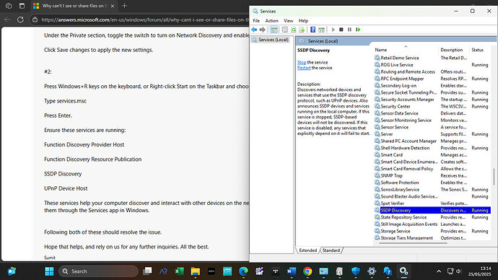Open the Action menu
This screenshot has width=498, height=280.
click(x=271, y=21)
